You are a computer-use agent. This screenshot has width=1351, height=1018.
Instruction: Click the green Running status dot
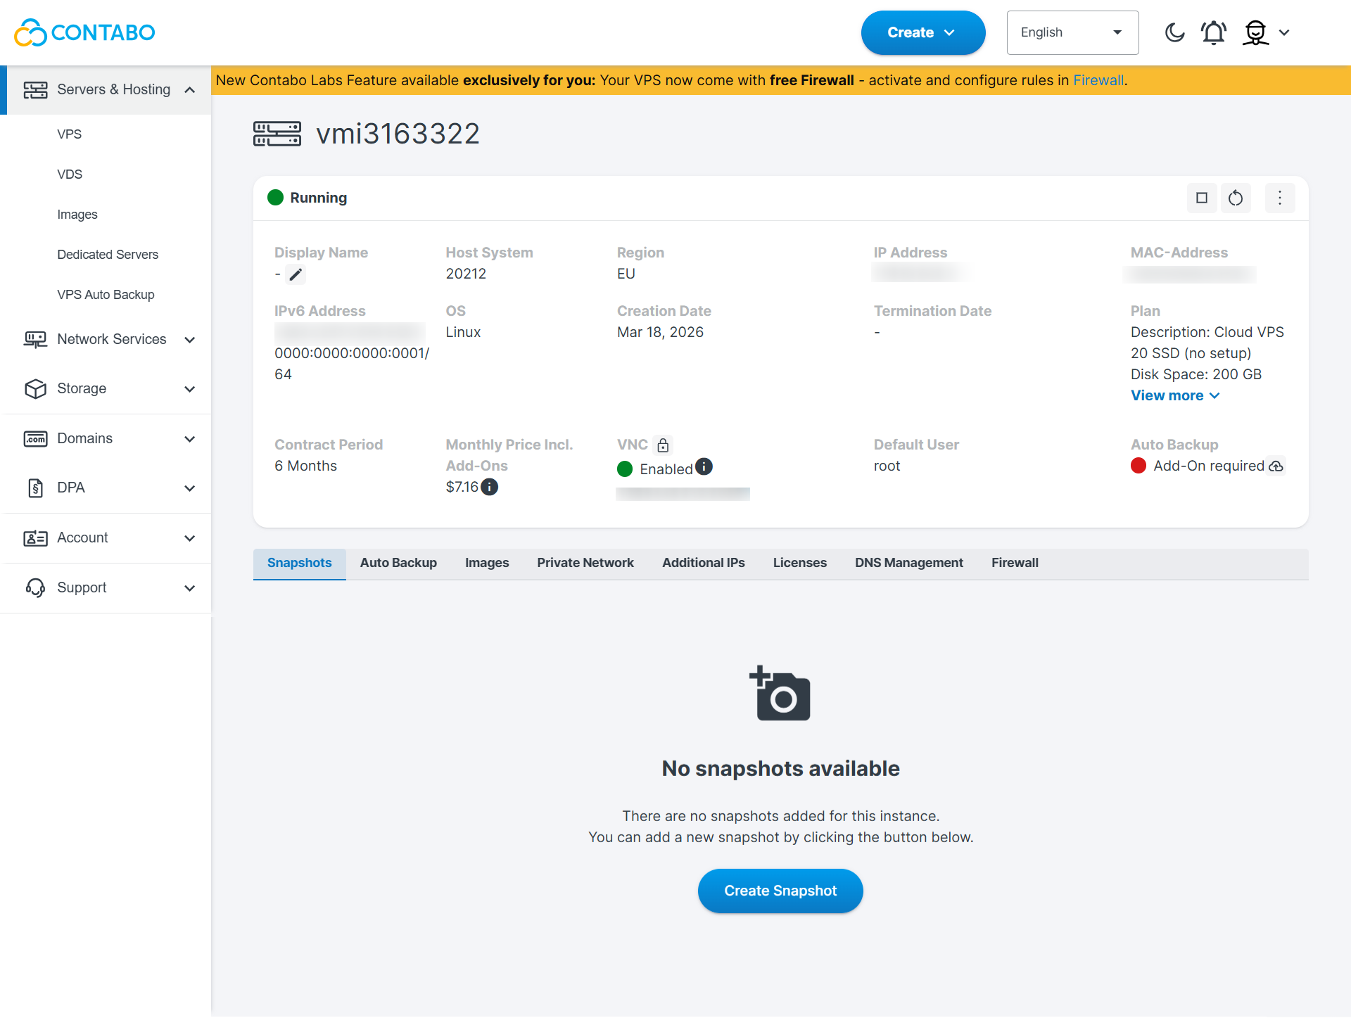275,198
